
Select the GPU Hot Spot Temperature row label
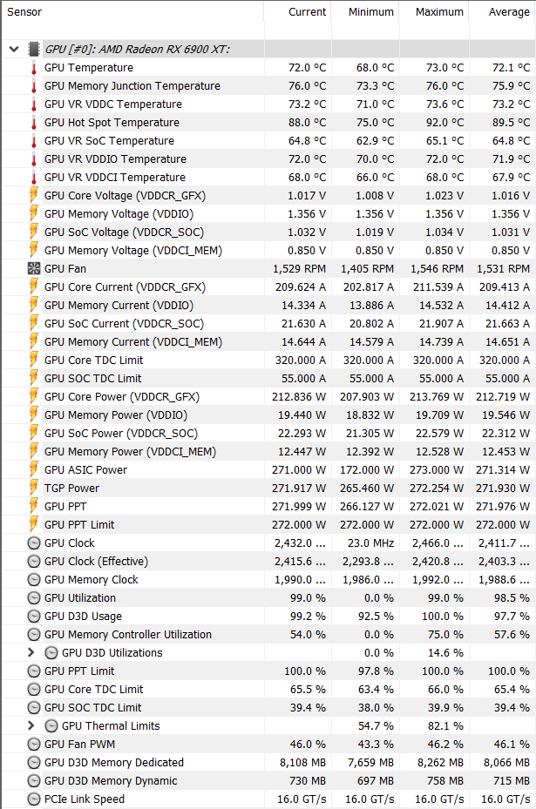point(112,123)
